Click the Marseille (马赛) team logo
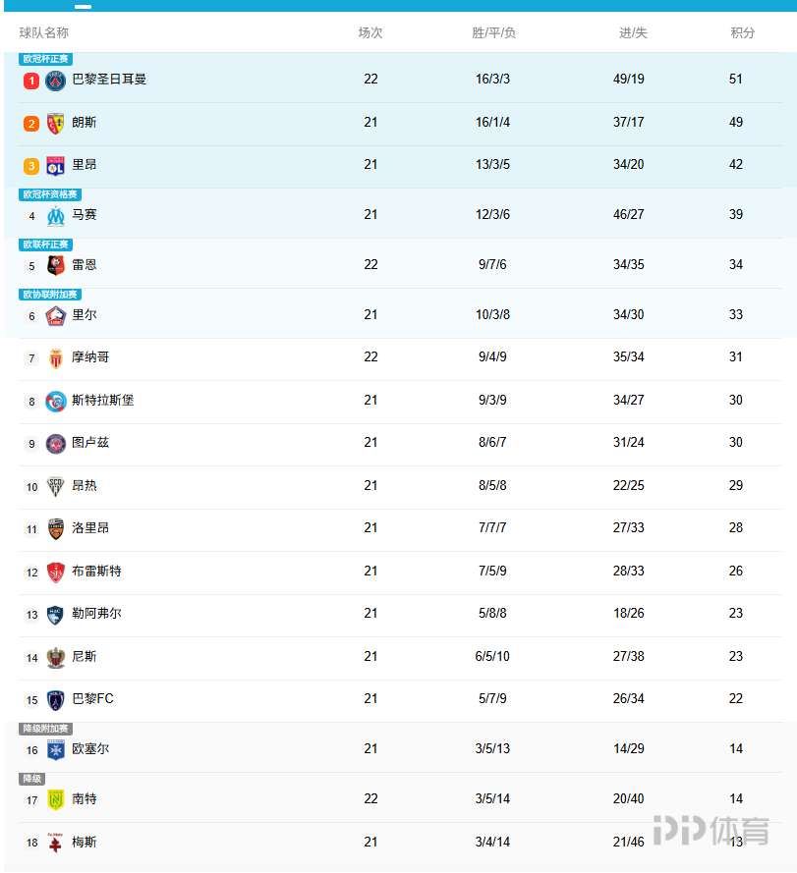This screenshot has height=873, width=797. [x=56, y=216]
